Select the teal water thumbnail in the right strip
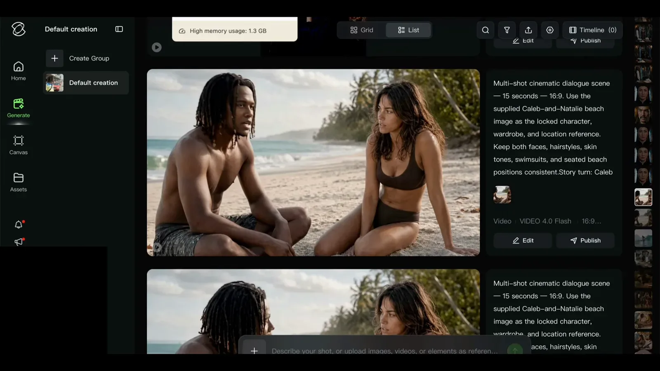660x371 pixels. [x=643, y=238]
